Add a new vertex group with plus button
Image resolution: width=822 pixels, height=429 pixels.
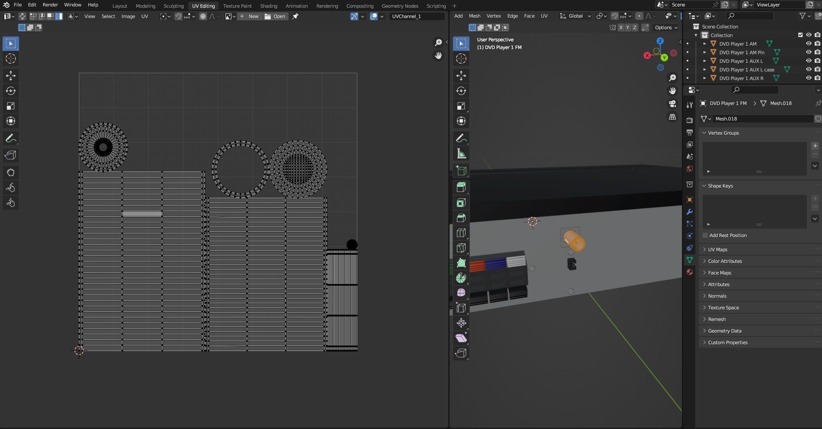pos(815,146)
